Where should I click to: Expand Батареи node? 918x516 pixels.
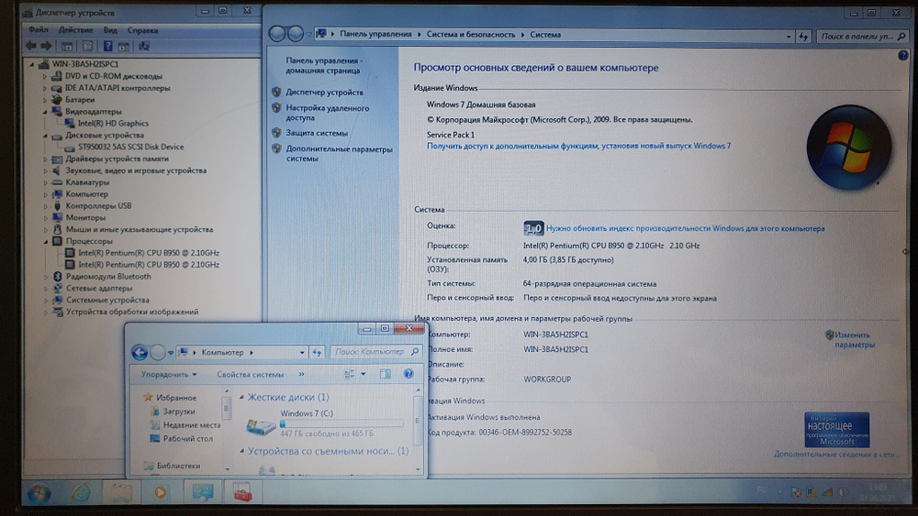44,99
